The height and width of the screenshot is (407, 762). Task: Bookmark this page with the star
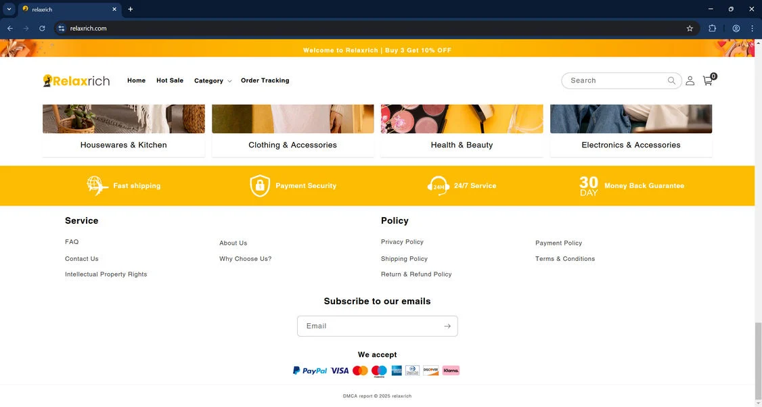coord(690,28)
